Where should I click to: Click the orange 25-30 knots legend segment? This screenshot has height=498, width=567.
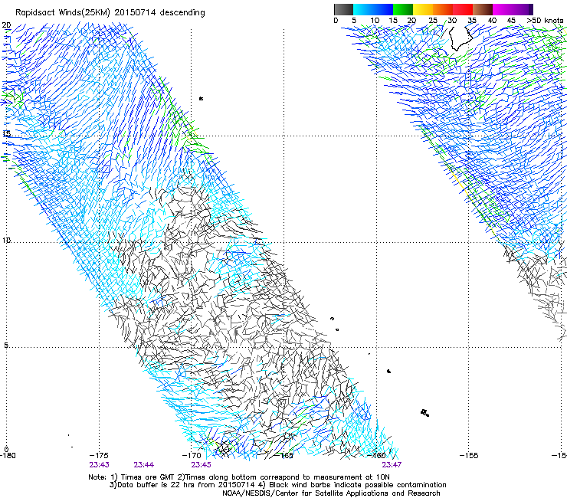pyautogui.click(x=443, y=9)
